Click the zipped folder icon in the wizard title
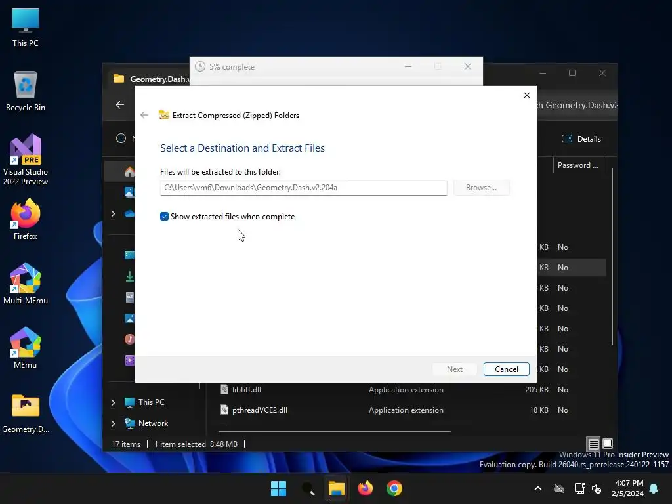The height and width of the screenshot is (504, 672). [163, 115]
